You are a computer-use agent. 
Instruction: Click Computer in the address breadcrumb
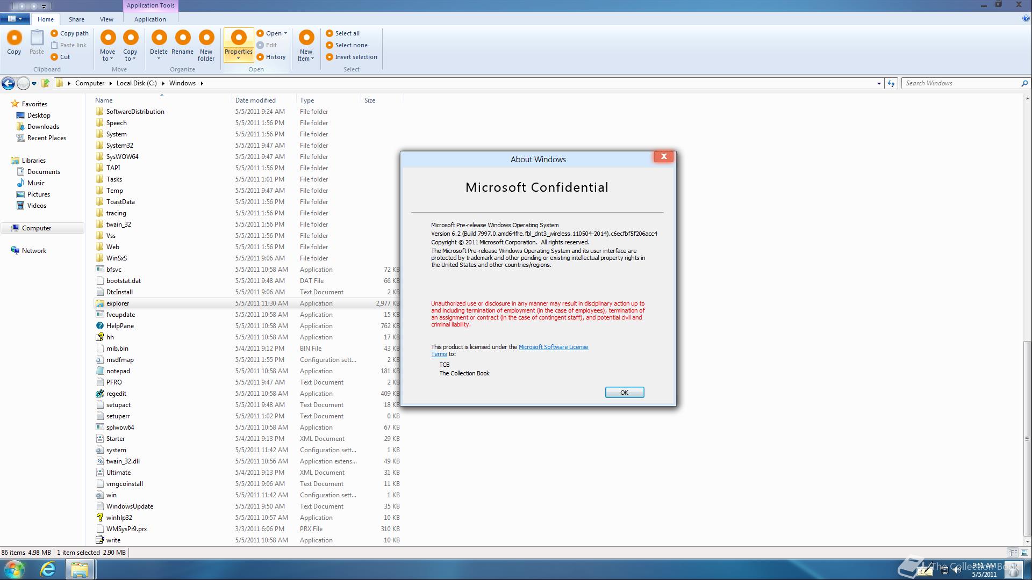pos(90,83)
